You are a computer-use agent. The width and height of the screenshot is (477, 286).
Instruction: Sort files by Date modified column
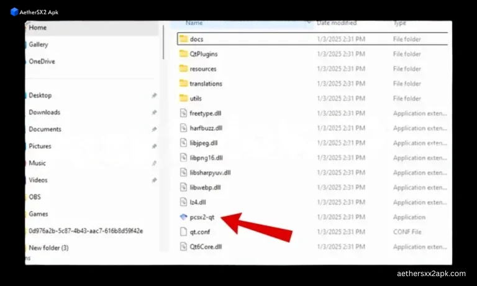coord(337,23)
